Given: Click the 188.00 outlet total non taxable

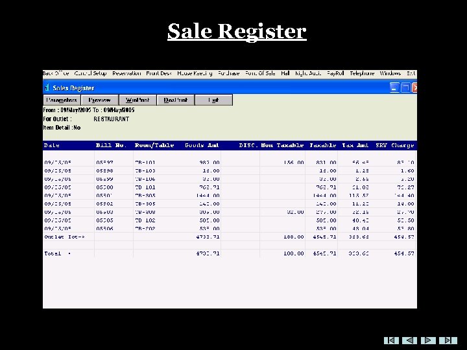Looking at the screenshot, I should 294,237.
